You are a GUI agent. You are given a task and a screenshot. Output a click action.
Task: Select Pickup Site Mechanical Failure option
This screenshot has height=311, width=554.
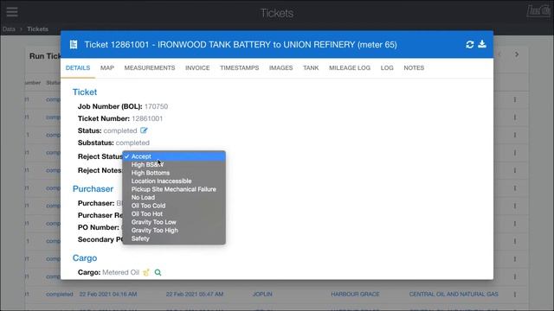click(174, 189)
